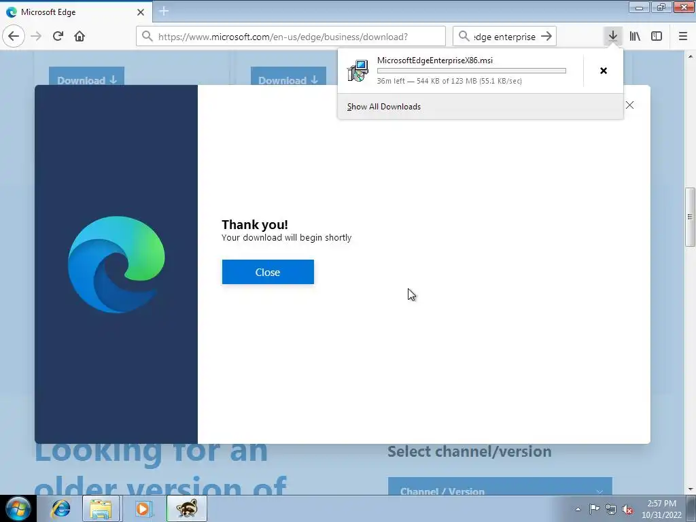Click the 'Select channel/version' heading
Image resolution: width=696 pixels, height=522 pixels.
470,451
